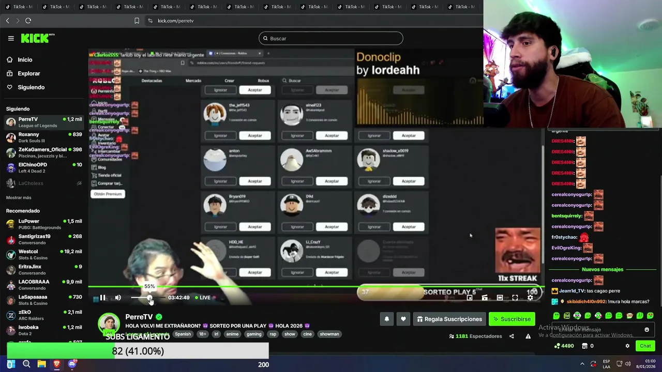Click the address bar kick.com/perretv
The width and height of the screenshot is (662, 372).
pyautogui.click(x=176, y=21)
